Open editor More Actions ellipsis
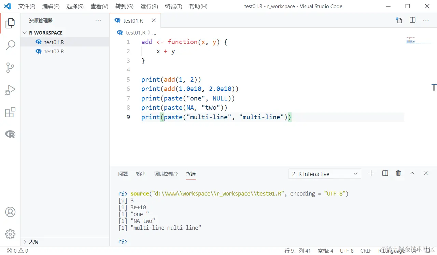This screenshot has width=437, height=255. click(x=426, y=20)
